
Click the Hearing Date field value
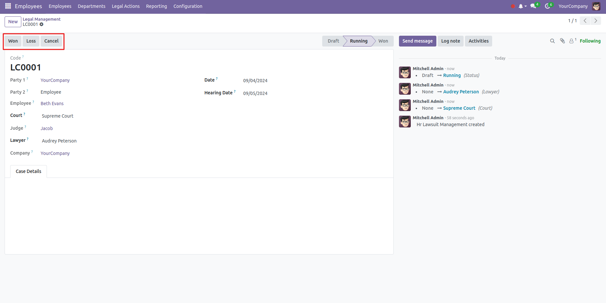255,93
